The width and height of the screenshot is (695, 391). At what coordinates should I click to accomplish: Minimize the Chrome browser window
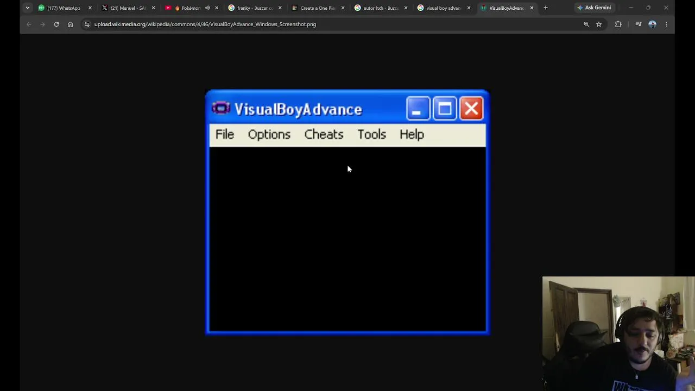[631, 8]
